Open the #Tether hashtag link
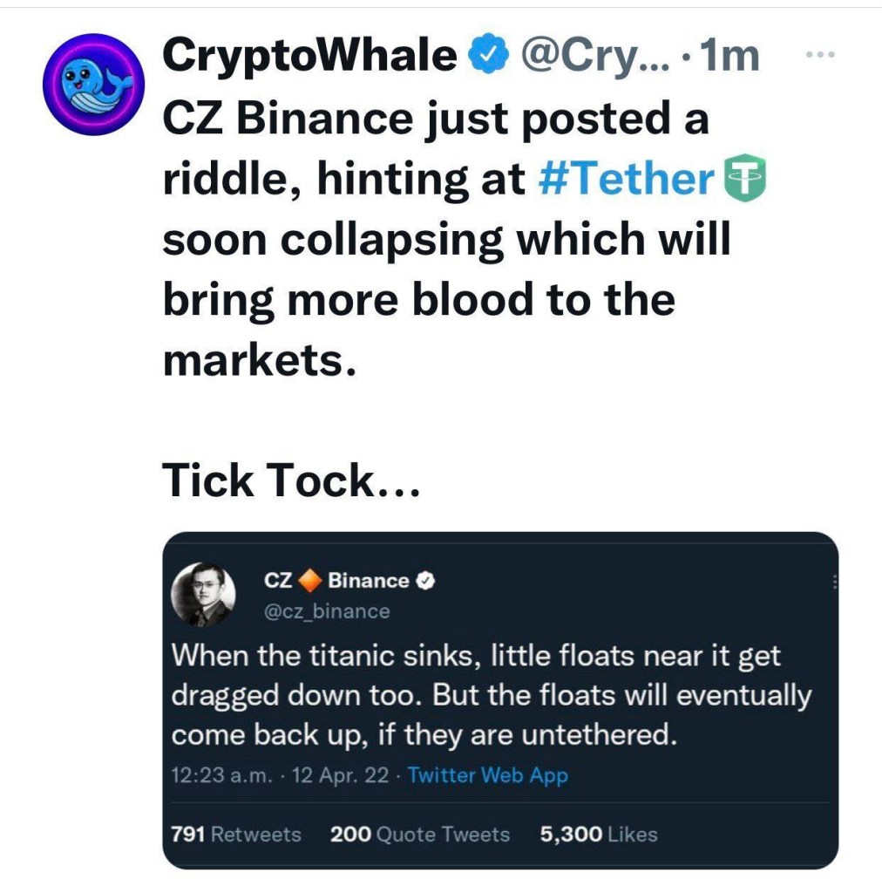 tap(626, 178)
